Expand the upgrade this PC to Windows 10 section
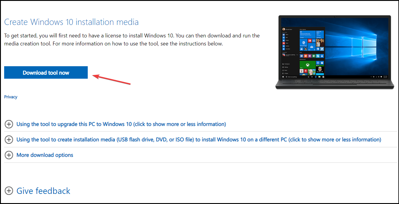The height and width of the screenshot is (204, 399). click(121, 124)
